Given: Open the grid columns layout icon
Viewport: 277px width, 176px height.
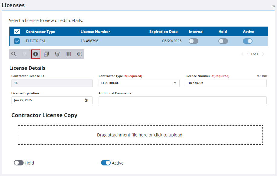Looking at the screenshot, I should 68,54.
